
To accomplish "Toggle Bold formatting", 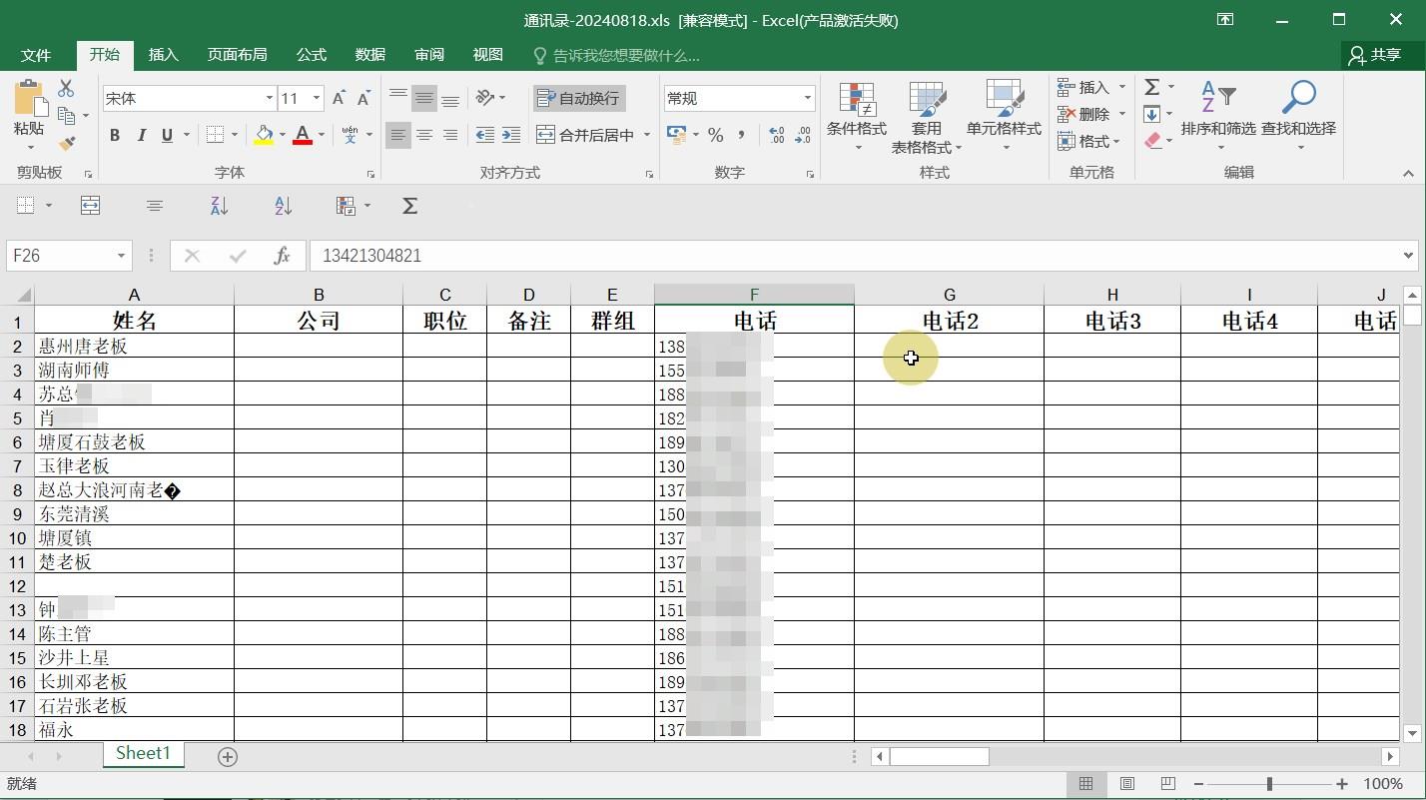I will point(115,135).
